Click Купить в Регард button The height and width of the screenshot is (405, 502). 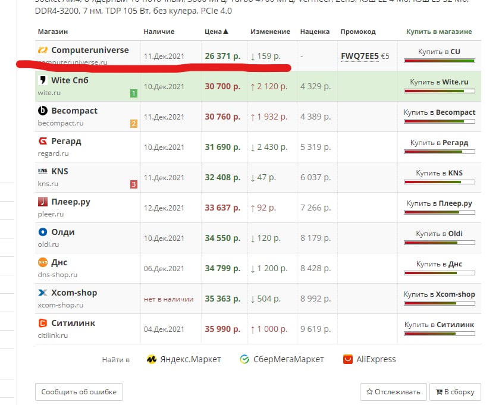point(439,146)
